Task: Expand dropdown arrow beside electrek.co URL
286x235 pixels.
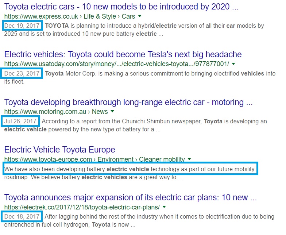Action: [x=164, y=207]
